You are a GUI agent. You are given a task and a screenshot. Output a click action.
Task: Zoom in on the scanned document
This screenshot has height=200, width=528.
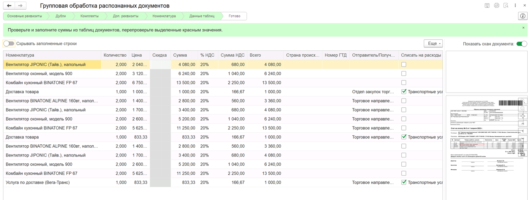[x=522, y=101]
